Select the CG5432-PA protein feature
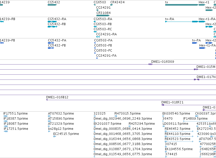 [51, 43]
